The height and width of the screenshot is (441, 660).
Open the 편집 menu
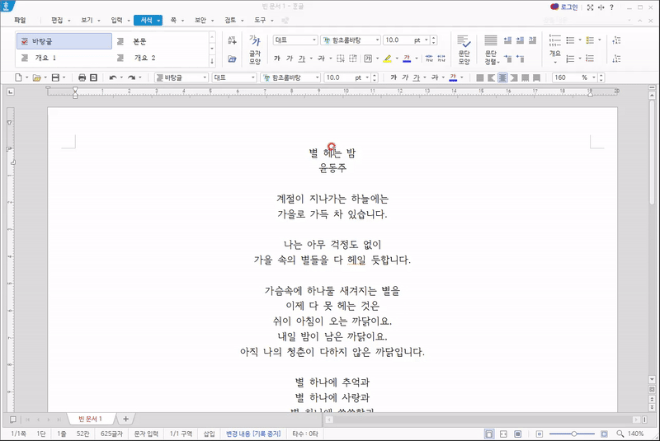pyautogui.click(x=57, y=20)
